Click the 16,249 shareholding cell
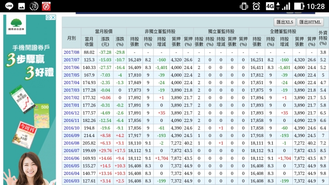Screen dimensions: 329x185 [134, 60]
